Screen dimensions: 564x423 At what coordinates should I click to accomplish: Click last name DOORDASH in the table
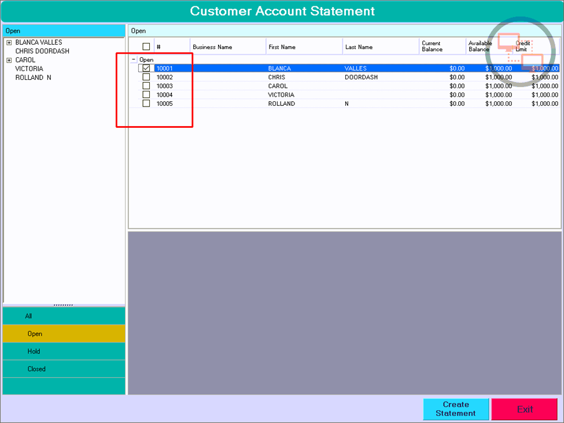pos(361,77)
